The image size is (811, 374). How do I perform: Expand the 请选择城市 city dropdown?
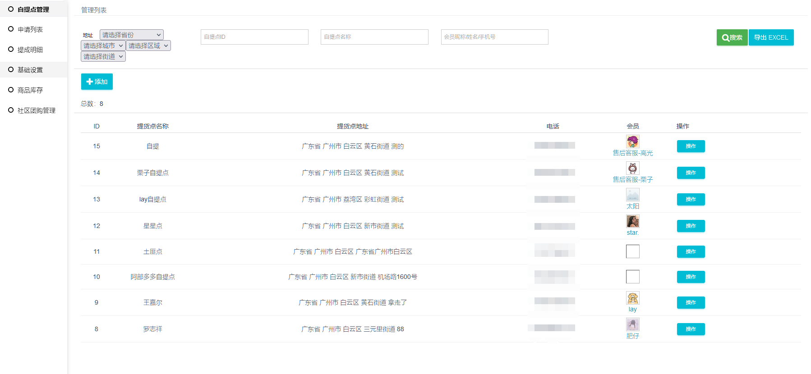click(103, 46)
